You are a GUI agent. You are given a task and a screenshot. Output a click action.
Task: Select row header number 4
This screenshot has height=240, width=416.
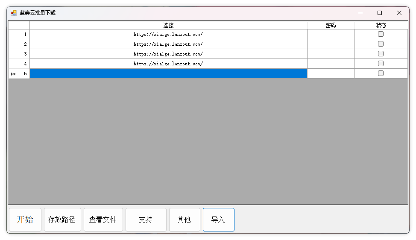tap(19, 64)
